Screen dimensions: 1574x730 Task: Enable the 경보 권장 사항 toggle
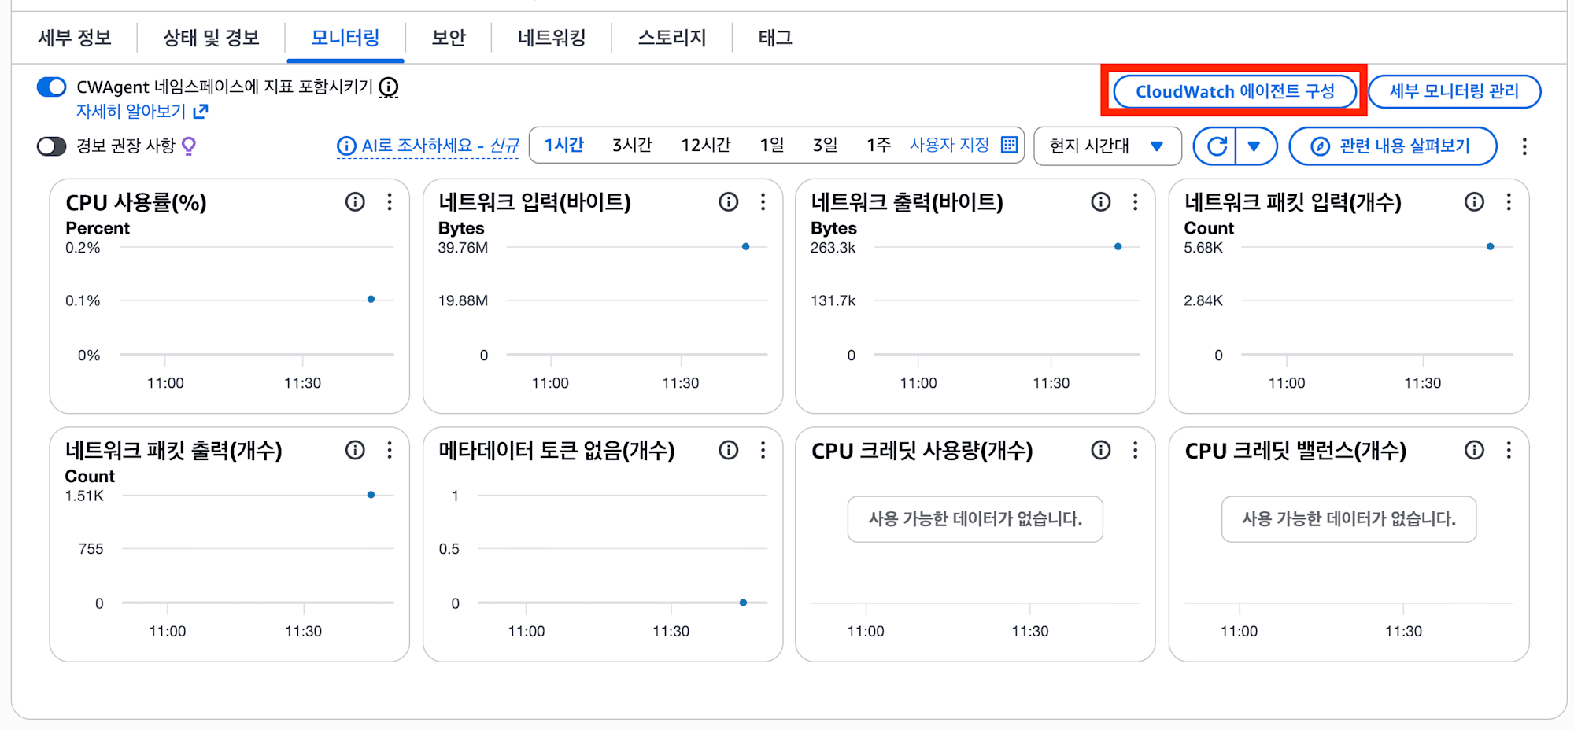pos(52,146)
